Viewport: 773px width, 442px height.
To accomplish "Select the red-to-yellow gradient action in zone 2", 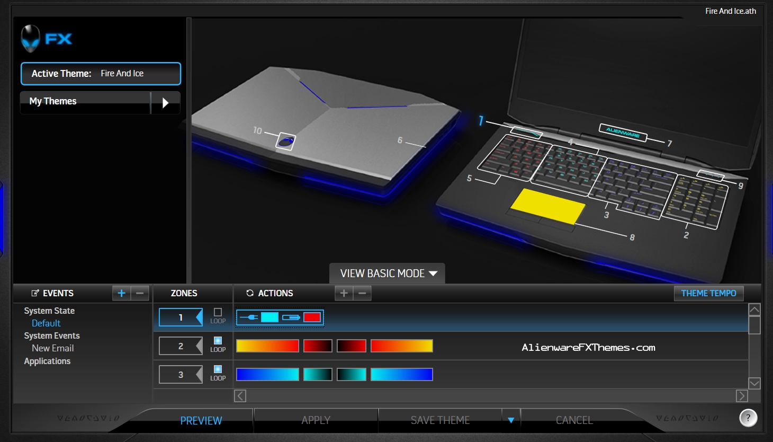I will [x=402, y=346].
